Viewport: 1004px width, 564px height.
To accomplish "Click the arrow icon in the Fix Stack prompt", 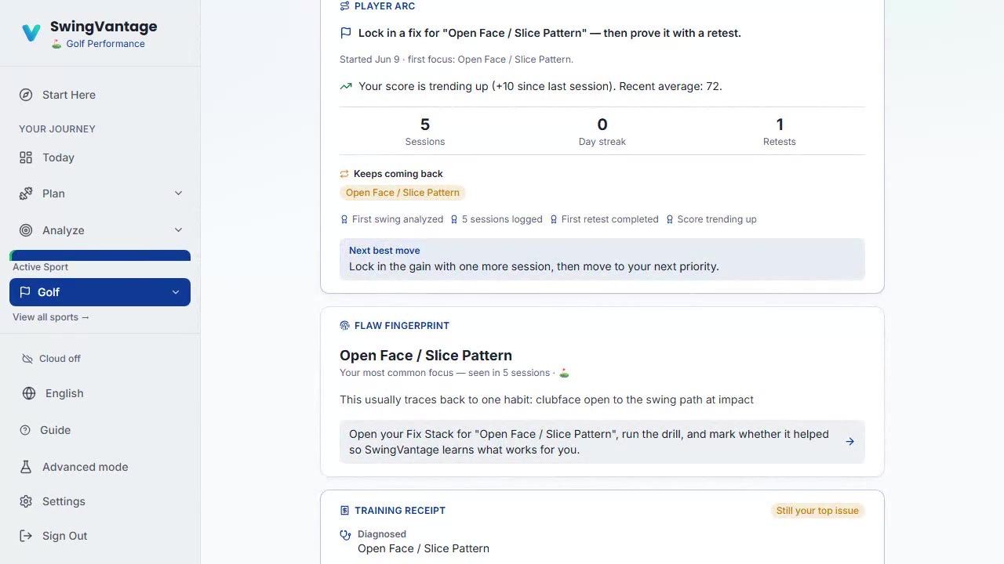I will (850, 442).
